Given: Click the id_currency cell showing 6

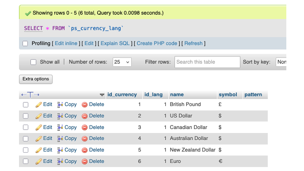Looking at the screenshot, I should (x=139, y=161).
